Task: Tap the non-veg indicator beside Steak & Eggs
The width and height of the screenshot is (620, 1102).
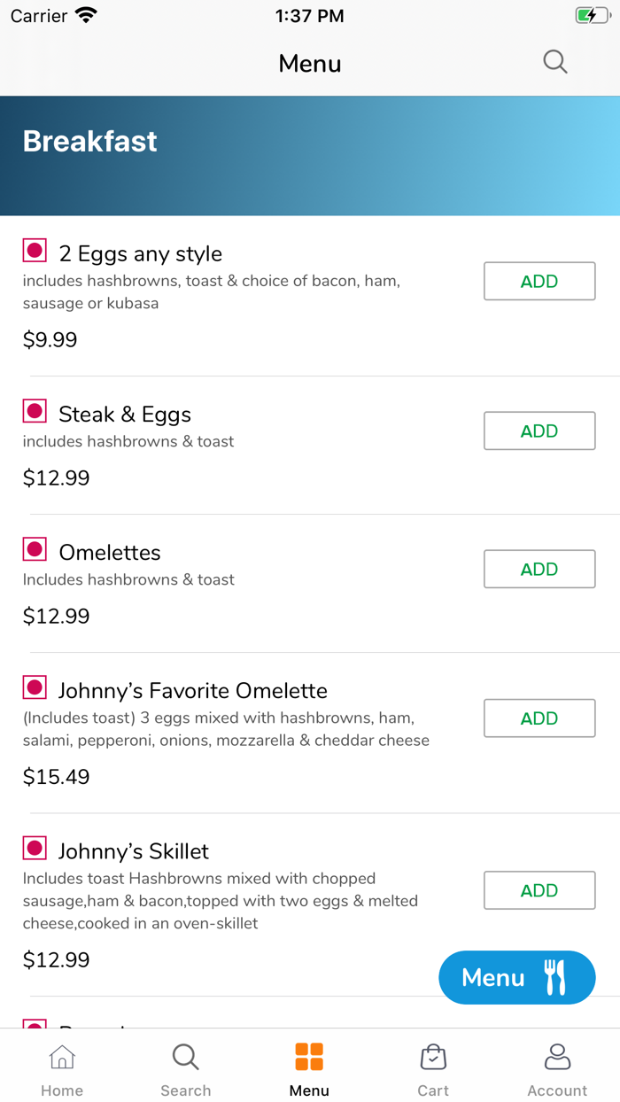Action: tap(35, 411)
